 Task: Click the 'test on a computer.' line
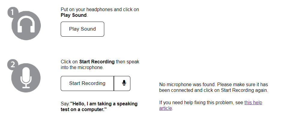point(84,109)
